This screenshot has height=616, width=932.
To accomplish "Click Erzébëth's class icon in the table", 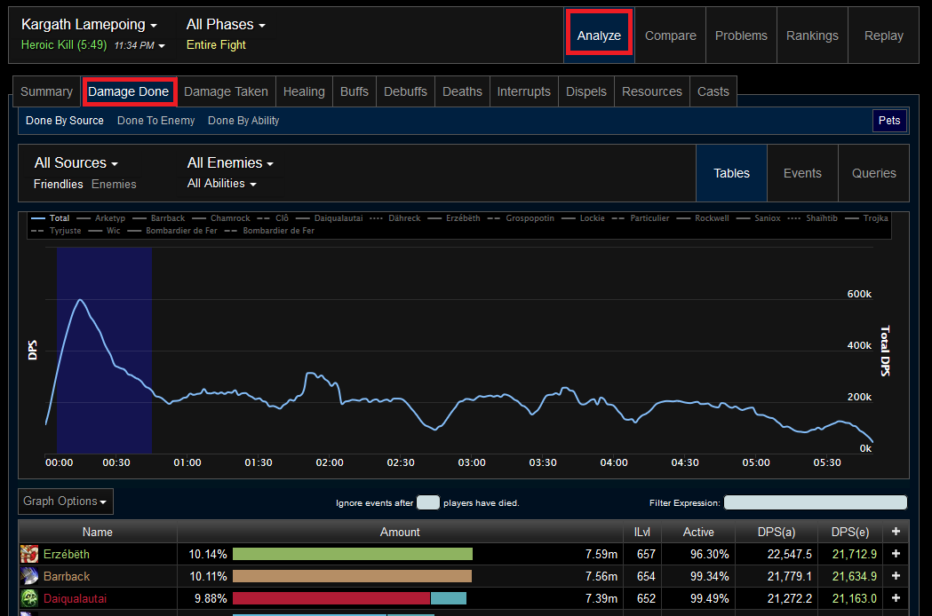I will coord(29,554).
